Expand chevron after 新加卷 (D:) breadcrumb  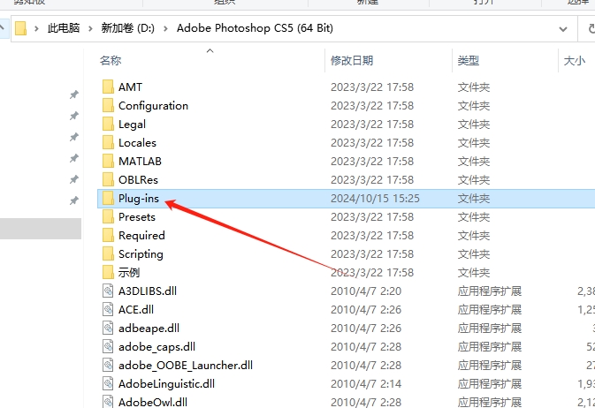[165, 28]
